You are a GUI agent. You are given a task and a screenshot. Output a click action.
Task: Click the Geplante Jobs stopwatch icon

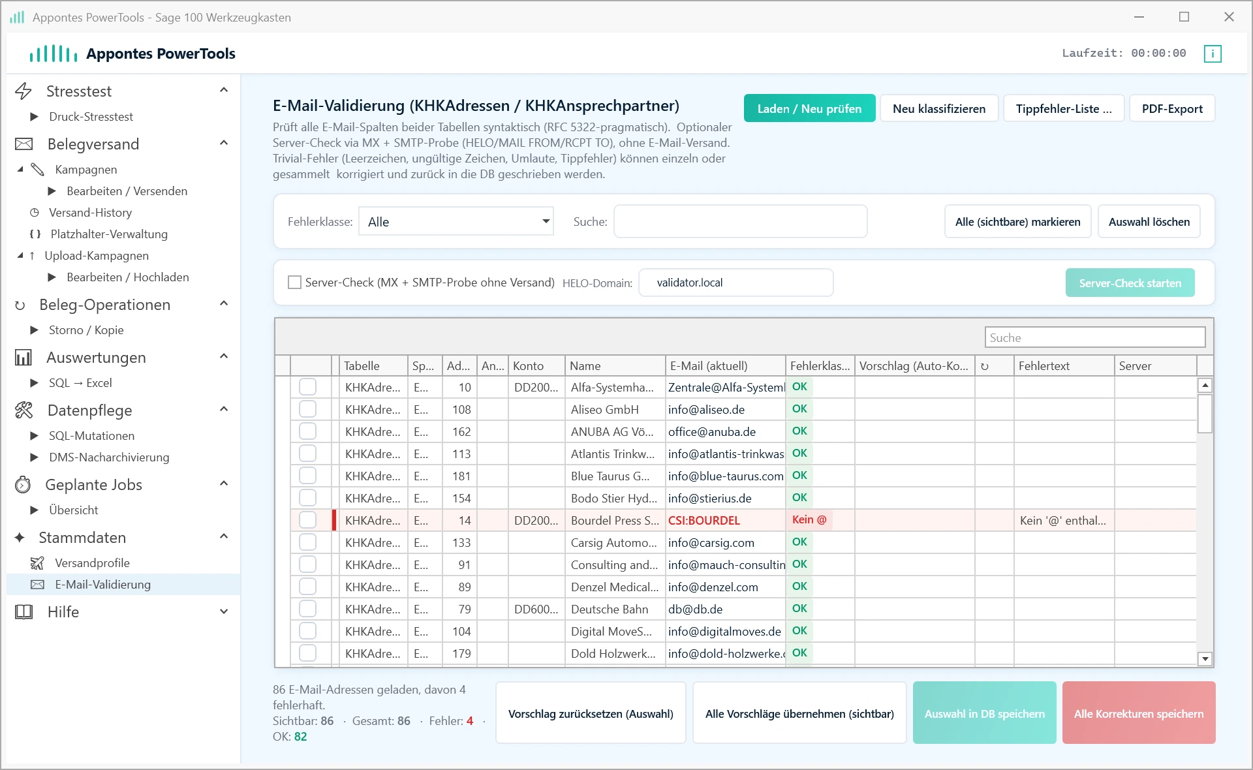[23, 485]
